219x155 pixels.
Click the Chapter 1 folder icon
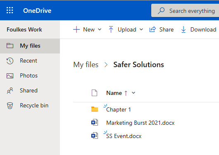click(x=95, y=109)
